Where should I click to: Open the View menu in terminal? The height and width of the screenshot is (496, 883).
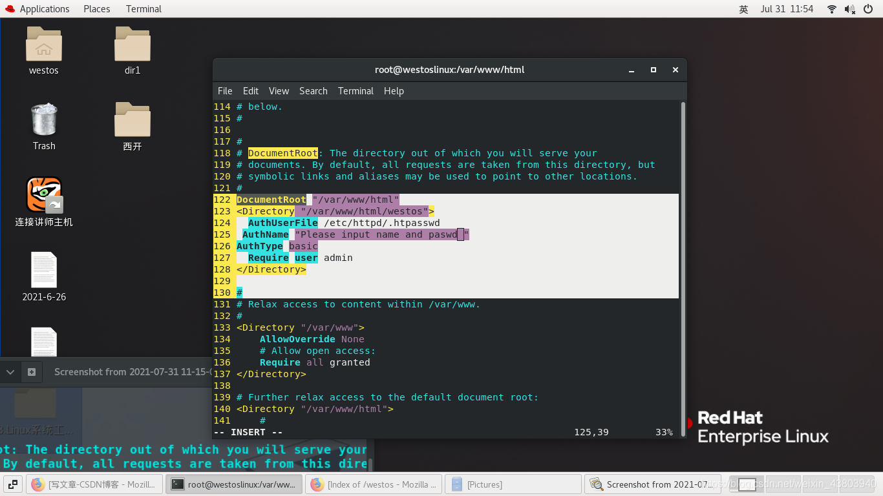click(x=279, y=91)
